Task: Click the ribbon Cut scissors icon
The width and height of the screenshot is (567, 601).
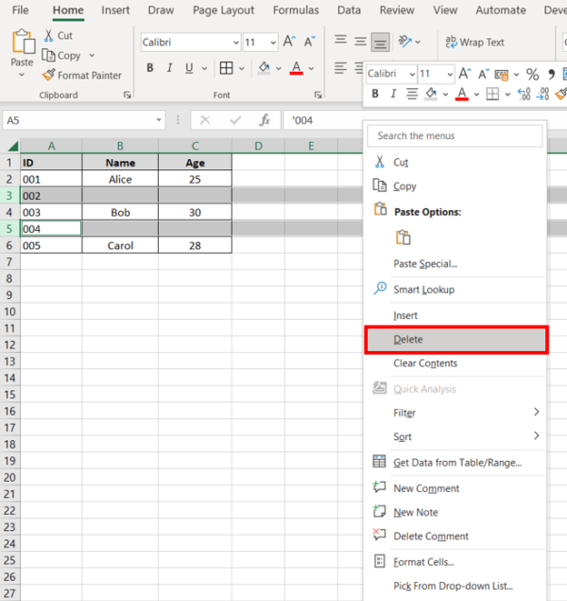Action: pyautogui.click(x=48, y=36)
